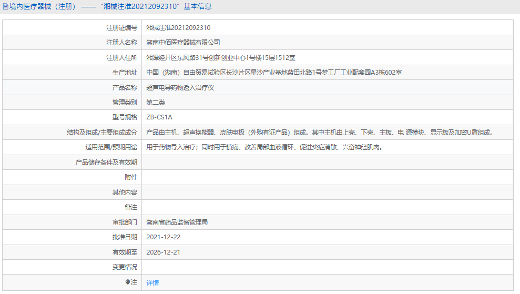Click the 其他内容 label
Image resolution: width=520 pixels, height=294 pixels.
125,192
